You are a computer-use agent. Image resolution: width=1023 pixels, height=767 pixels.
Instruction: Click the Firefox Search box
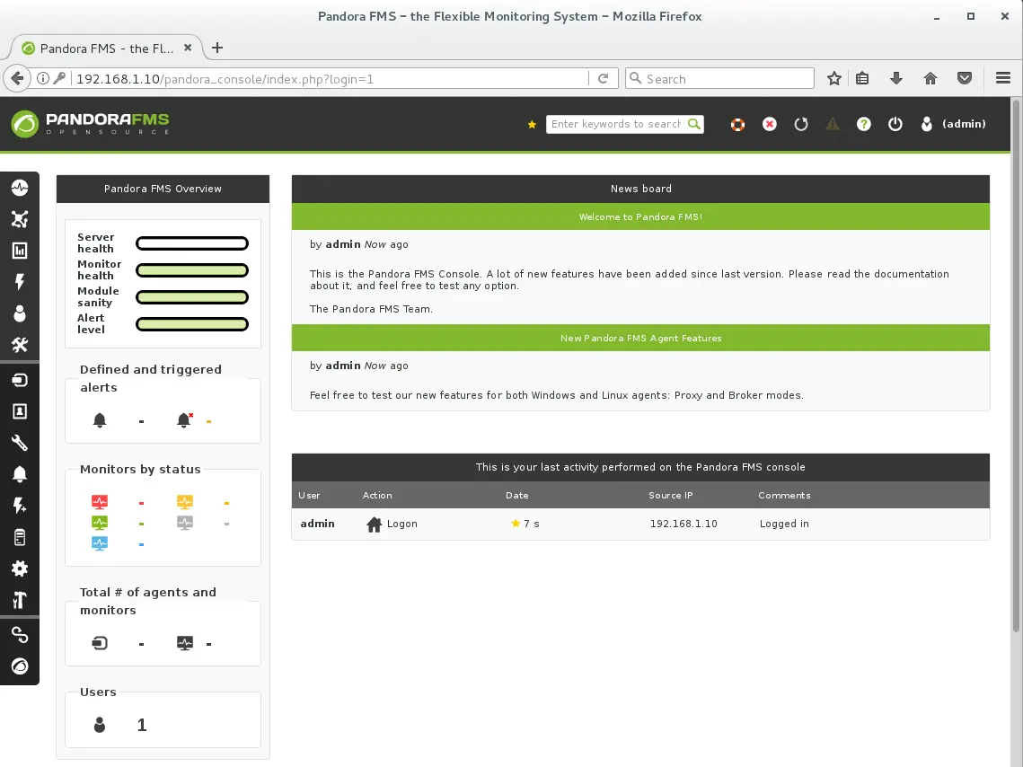click(x=719, y=78)
